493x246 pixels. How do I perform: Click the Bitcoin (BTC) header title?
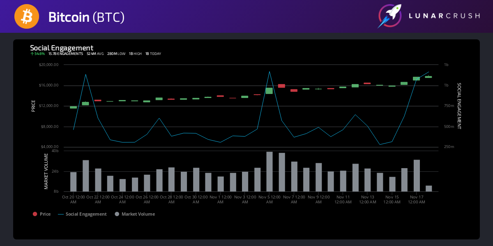coord(86,17)
